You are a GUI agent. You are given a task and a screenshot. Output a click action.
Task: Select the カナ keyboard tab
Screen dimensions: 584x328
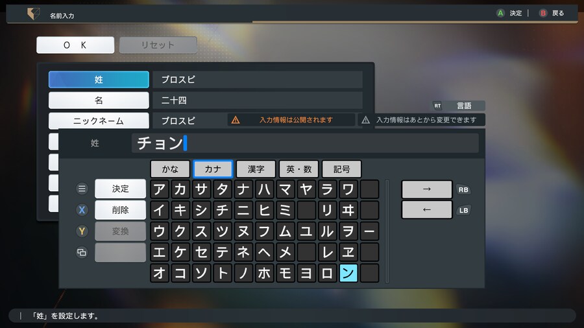[x=213, y=169]
